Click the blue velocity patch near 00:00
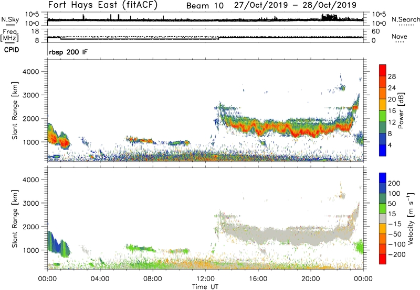 [55, 243]
